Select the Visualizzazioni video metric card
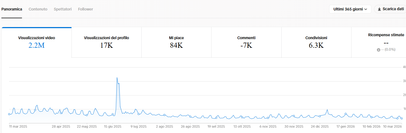Screen dimensions: 406x133 click(37, 42)
